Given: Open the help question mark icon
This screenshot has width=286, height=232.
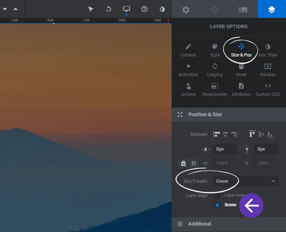Looking at the screenshot, I should click(144, 9).
